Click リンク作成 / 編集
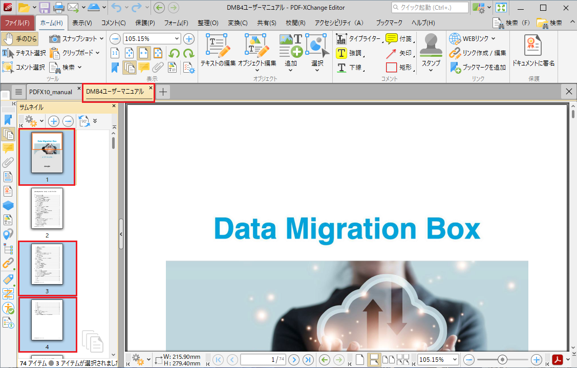The image size is (577, 368). 478,53
